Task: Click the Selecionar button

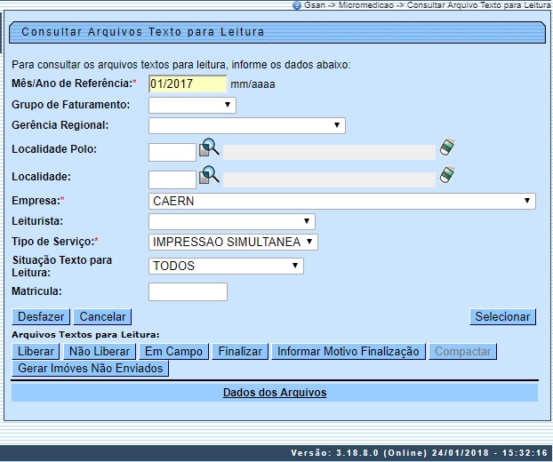Action: [502, 316]
